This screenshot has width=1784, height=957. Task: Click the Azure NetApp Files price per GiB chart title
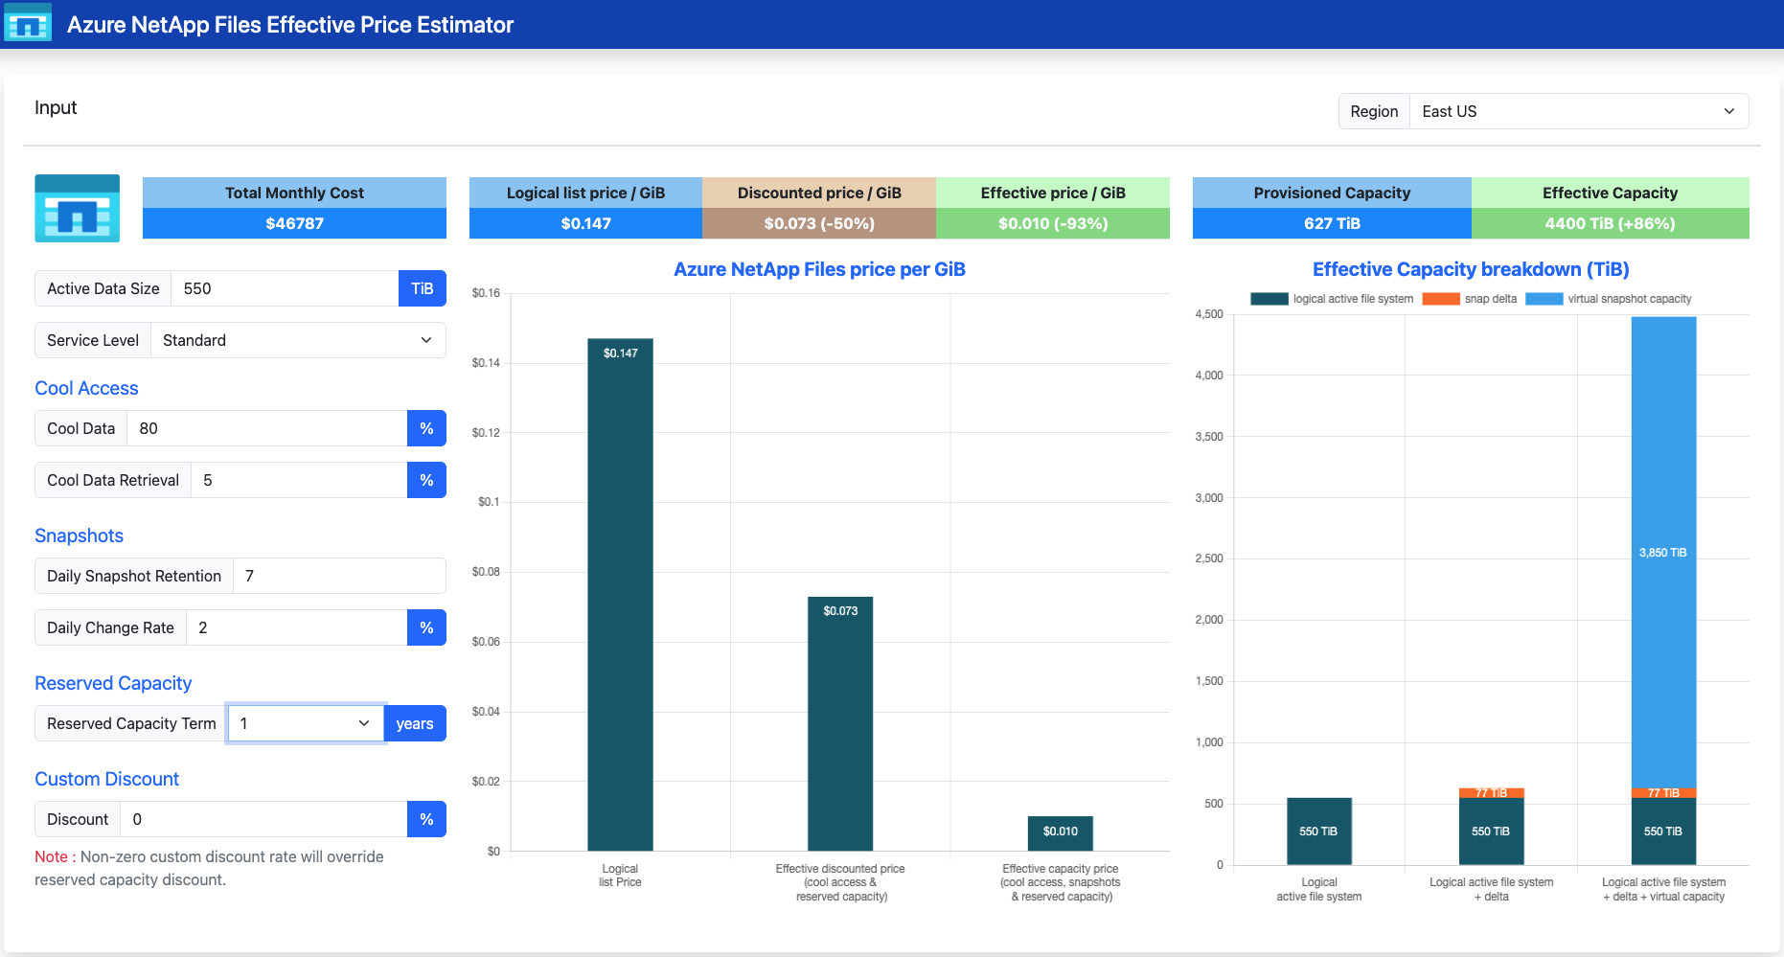pos(819,269)
